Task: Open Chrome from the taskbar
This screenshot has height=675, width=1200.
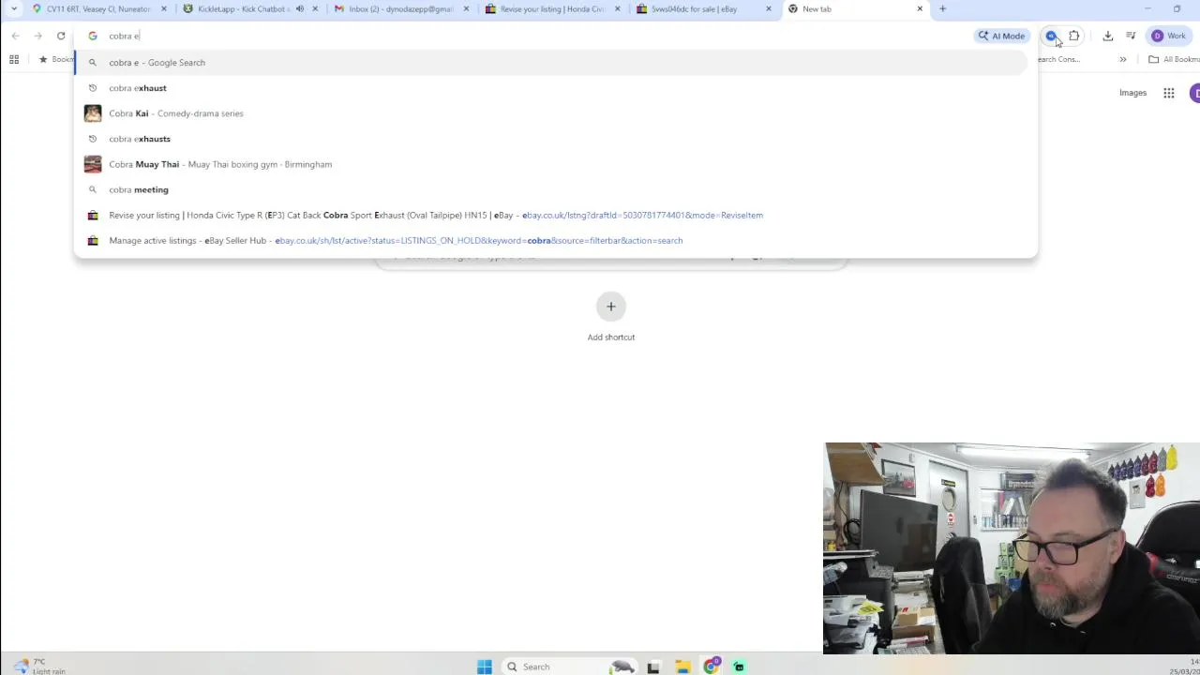Action: click(x=712, y=667)
